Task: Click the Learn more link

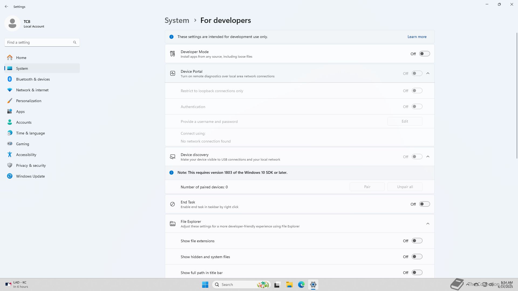Action: (x=417, y=37)
